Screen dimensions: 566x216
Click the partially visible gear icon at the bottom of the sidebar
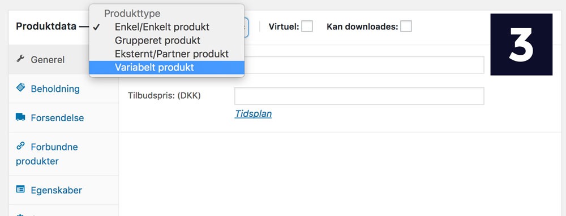(20, 214)
